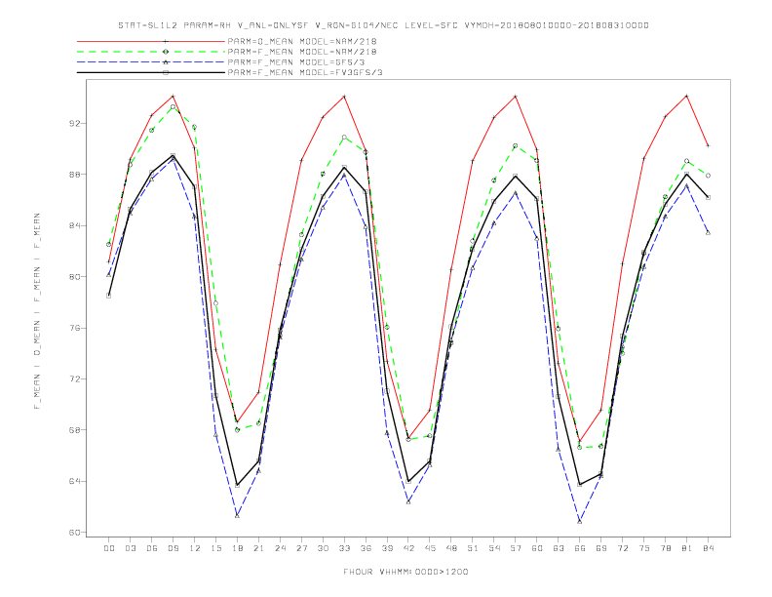Click x-axis forecast hour tick 66
The height and width of the screenshot is (597, 772).
(580, 548)
